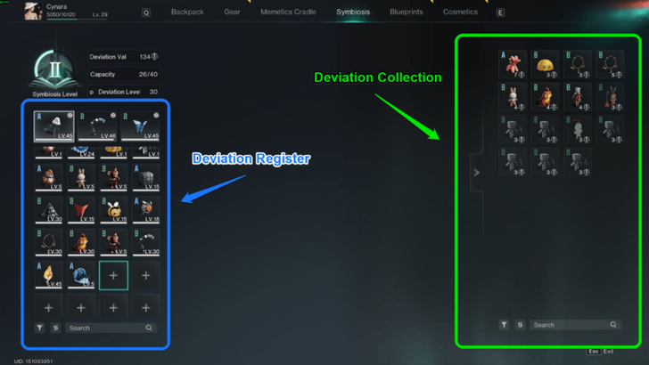Pick the collection fire chicken costing 4
The image size is (649, 365).
pos(545,97)
